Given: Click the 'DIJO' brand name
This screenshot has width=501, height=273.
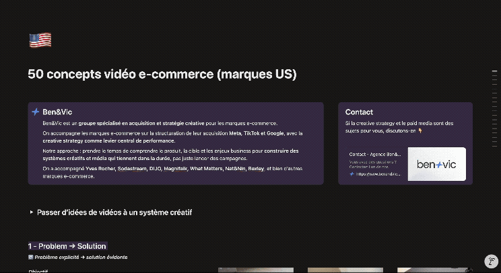Looking at the screenshot, I should (x=156, y=169).
